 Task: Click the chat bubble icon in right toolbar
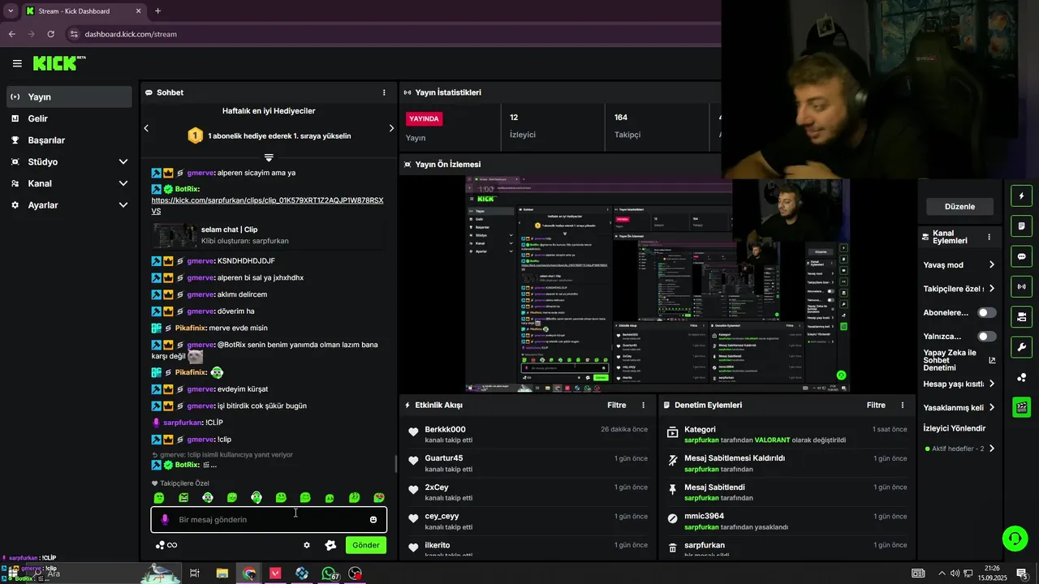(1021, 256)
